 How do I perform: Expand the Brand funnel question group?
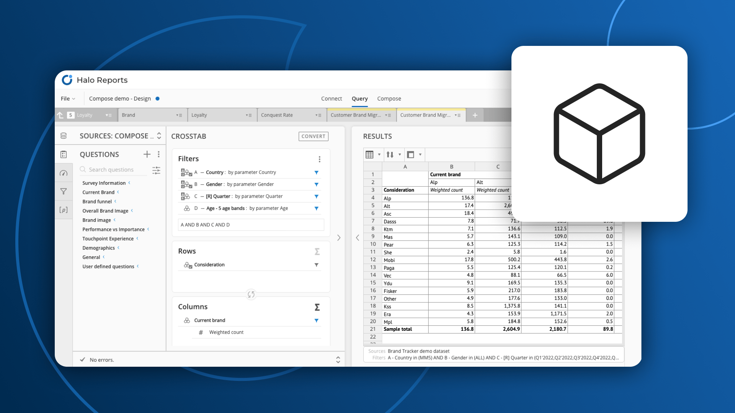coord(97,202)
